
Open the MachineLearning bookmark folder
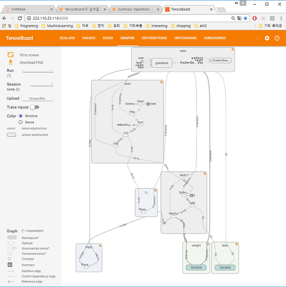[57, 26]
